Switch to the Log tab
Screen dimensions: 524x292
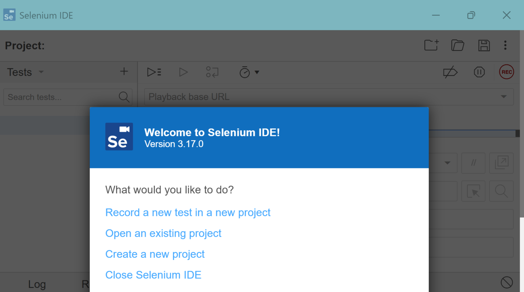[x=37, y=284]
